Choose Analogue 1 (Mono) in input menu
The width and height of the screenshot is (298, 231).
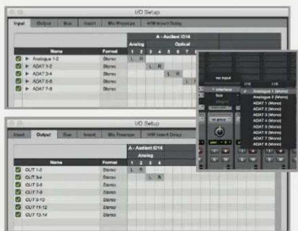268,91
